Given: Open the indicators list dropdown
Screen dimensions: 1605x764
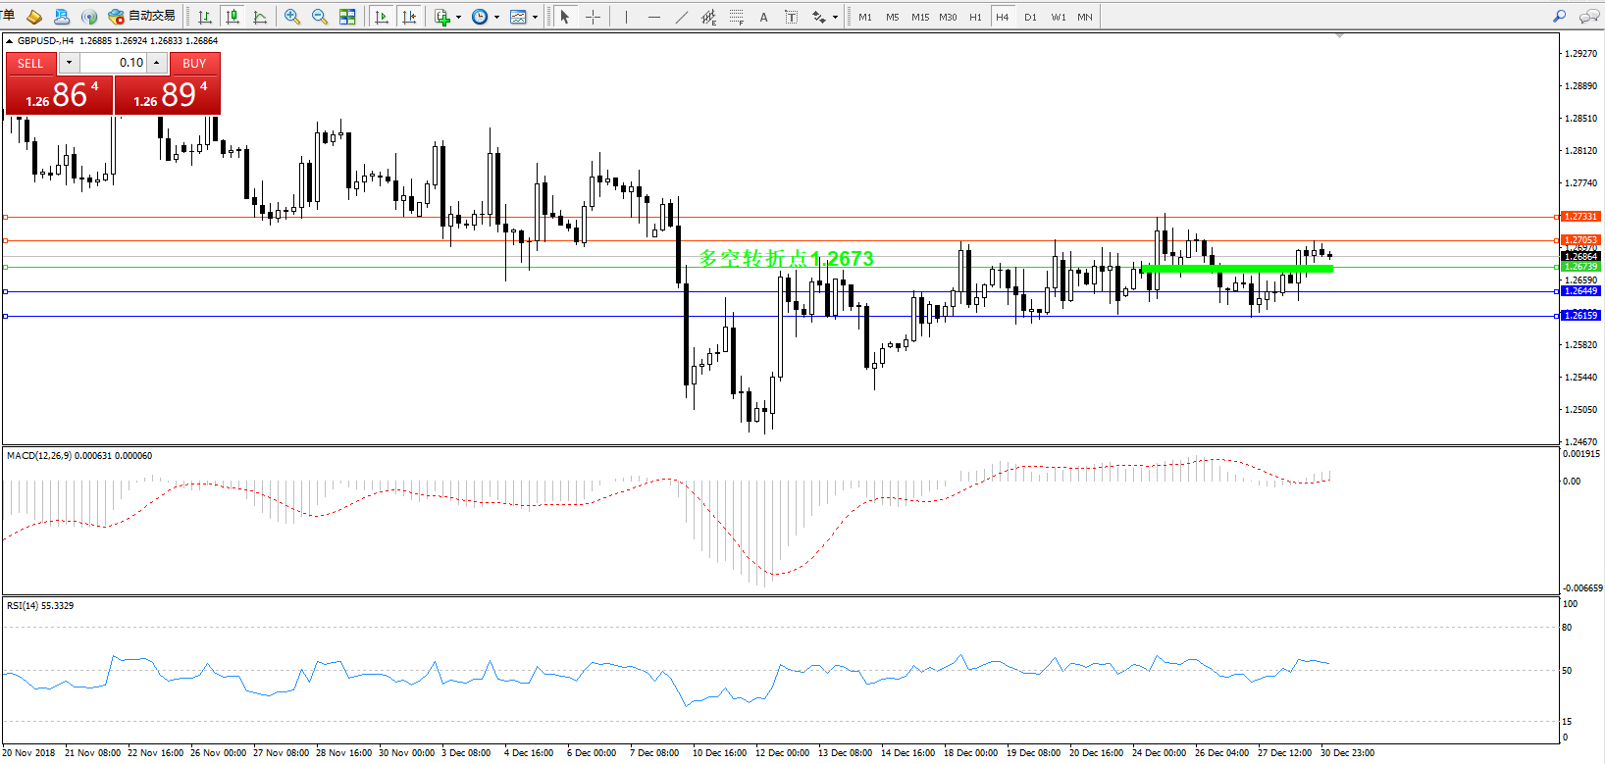Looking at the screenshot, I should point(458,17).
